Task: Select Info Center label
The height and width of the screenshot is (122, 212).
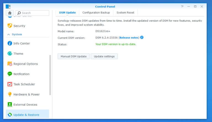Action: point(22,44)
